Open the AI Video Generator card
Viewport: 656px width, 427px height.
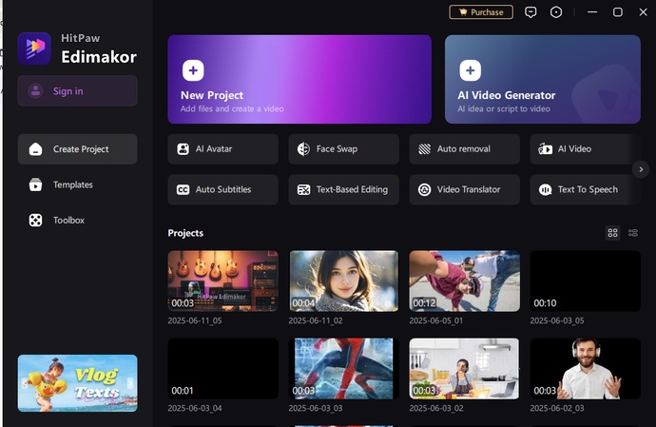click(x=543, y=79)
